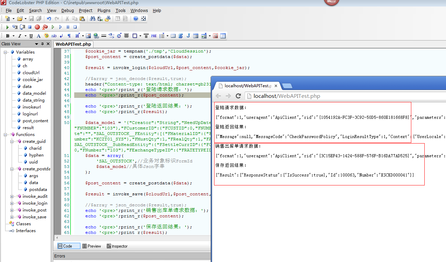
Task: Expand the invoke_login function node
Action: tap(12, 203)
